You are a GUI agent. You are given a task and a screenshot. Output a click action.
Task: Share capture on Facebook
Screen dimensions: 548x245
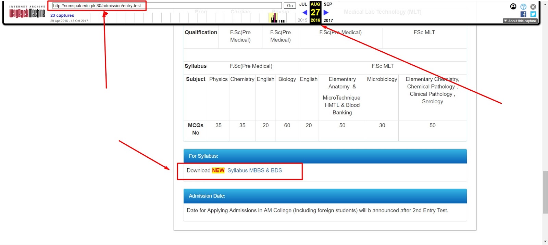[523, 14]
